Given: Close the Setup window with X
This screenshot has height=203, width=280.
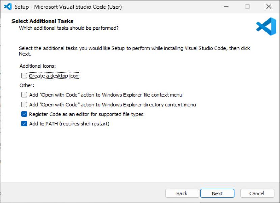Looking at the screenshot, I should pos(269,7).
